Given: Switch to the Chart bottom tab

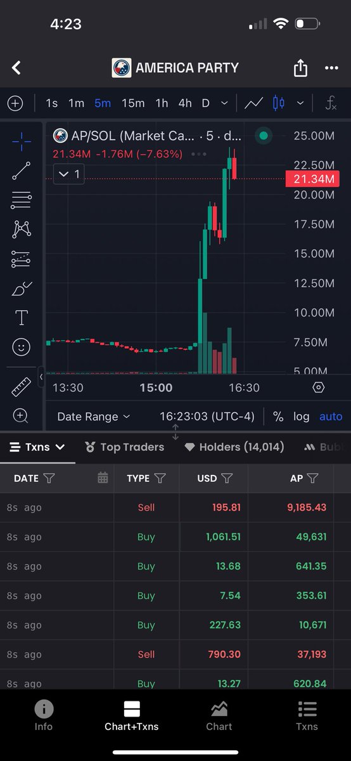Looking at the screenshot, I should 219,716.
